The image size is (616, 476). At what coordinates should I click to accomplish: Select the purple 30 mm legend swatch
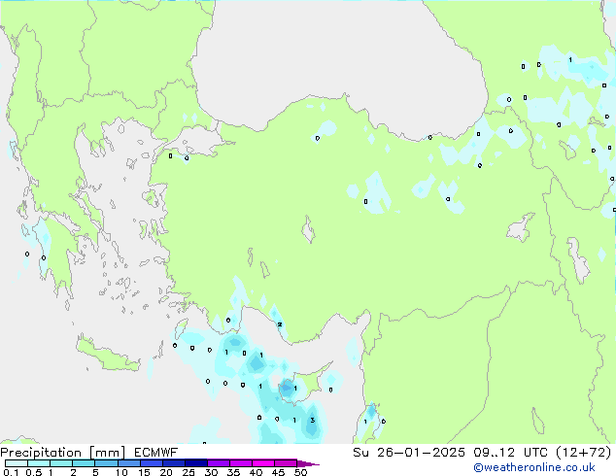click(218, 463)
